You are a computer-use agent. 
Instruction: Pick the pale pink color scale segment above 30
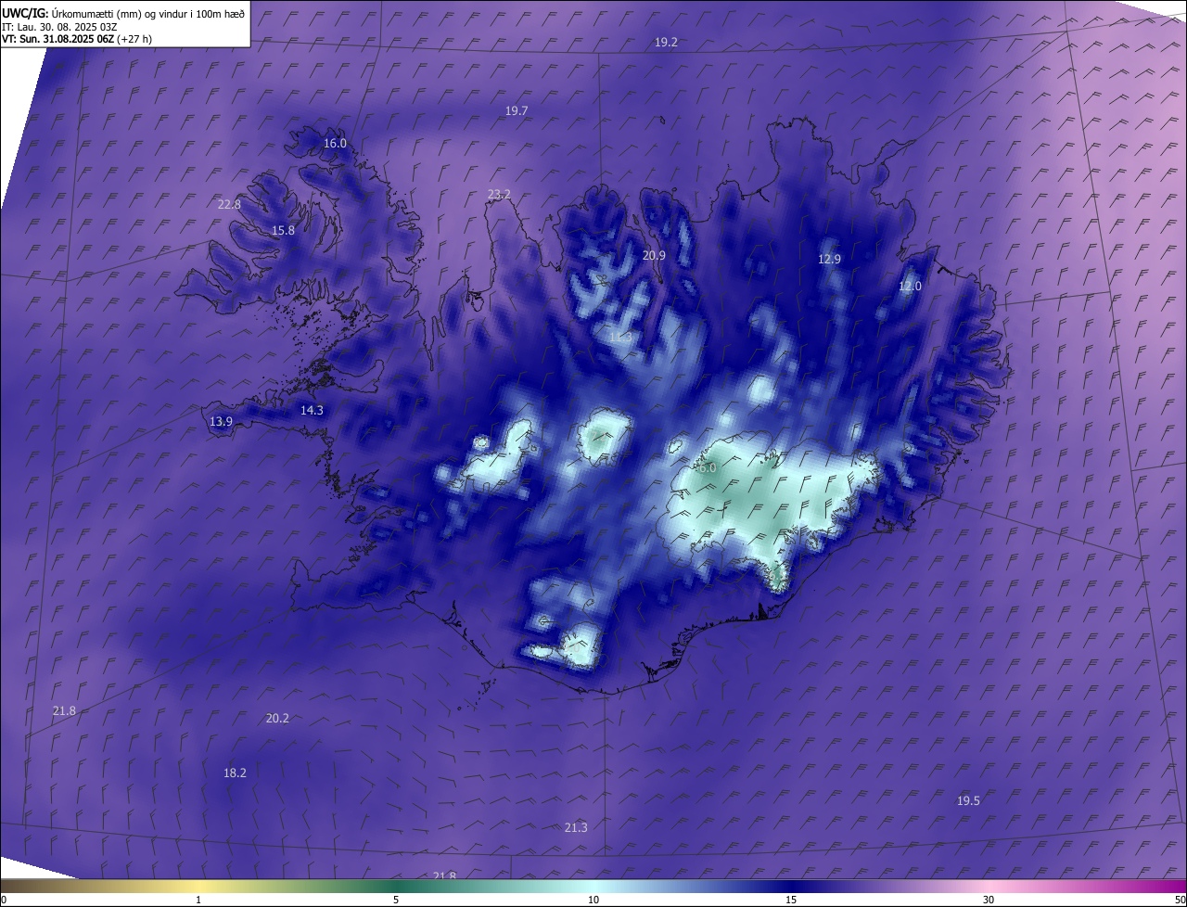click(989, 887)
